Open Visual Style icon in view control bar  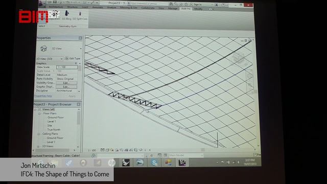107,150
